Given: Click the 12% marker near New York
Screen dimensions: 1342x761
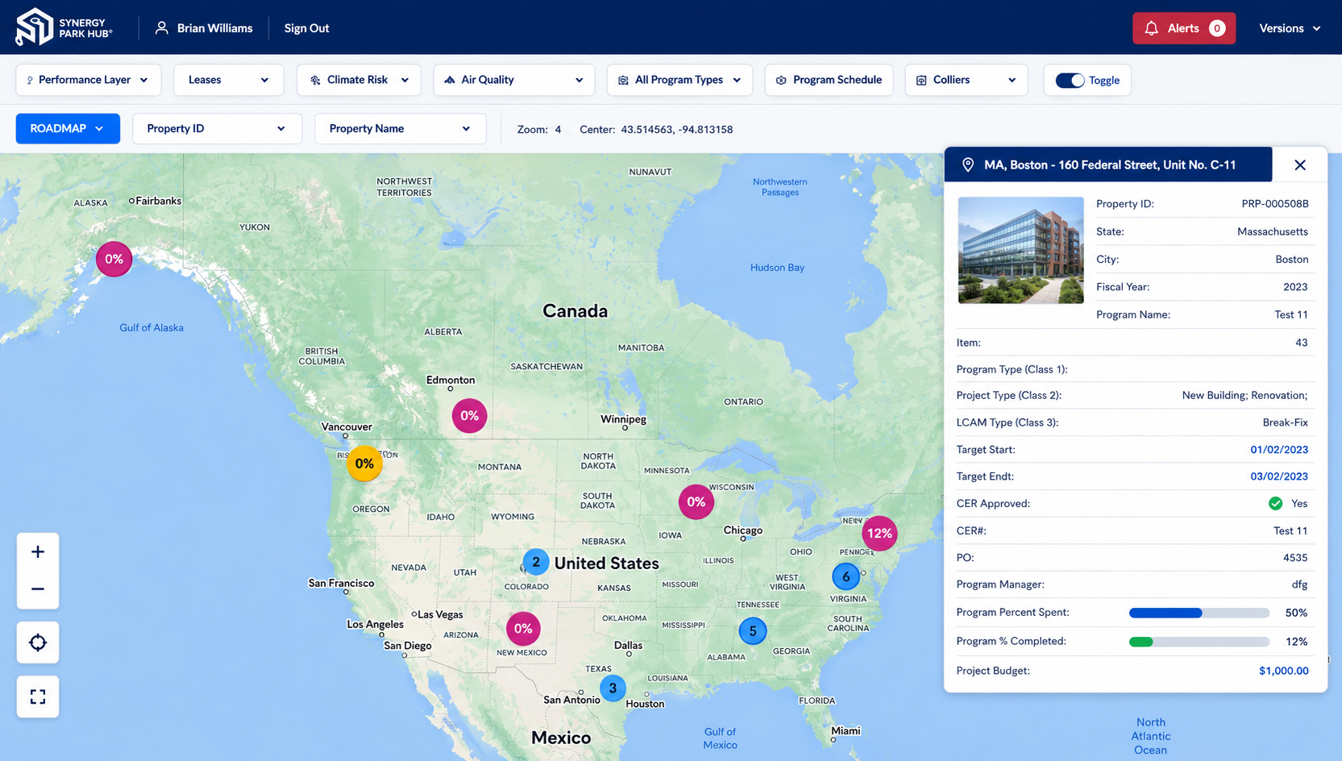Looking at the screenshot, I should click(x=879, y=534).
